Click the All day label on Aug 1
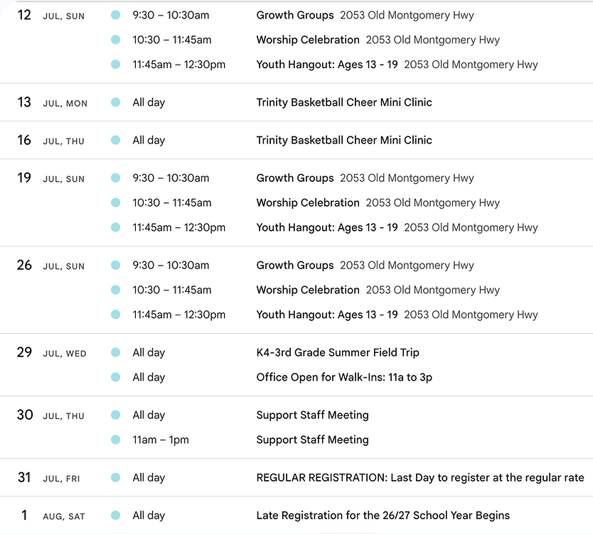This screenshot has width=593, height=534. (149, 516)
